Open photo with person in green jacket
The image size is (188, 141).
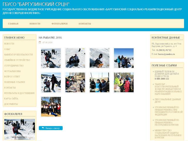point(124,82)
